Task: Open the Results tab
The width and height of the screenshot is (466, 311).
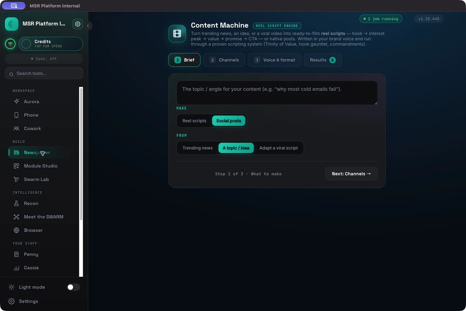Action: pyautogui.click(x=323, y=60)
